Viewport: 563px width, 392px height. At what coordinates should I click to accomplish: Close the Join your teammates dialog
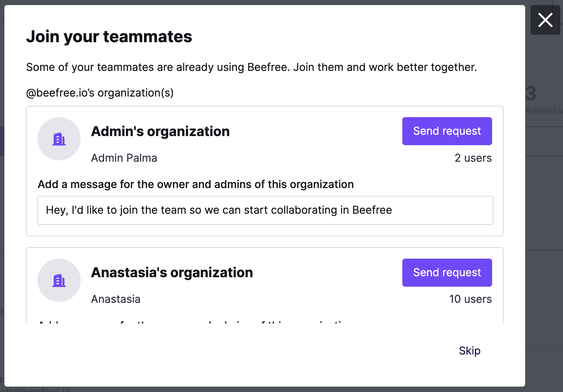coord(545,20)
